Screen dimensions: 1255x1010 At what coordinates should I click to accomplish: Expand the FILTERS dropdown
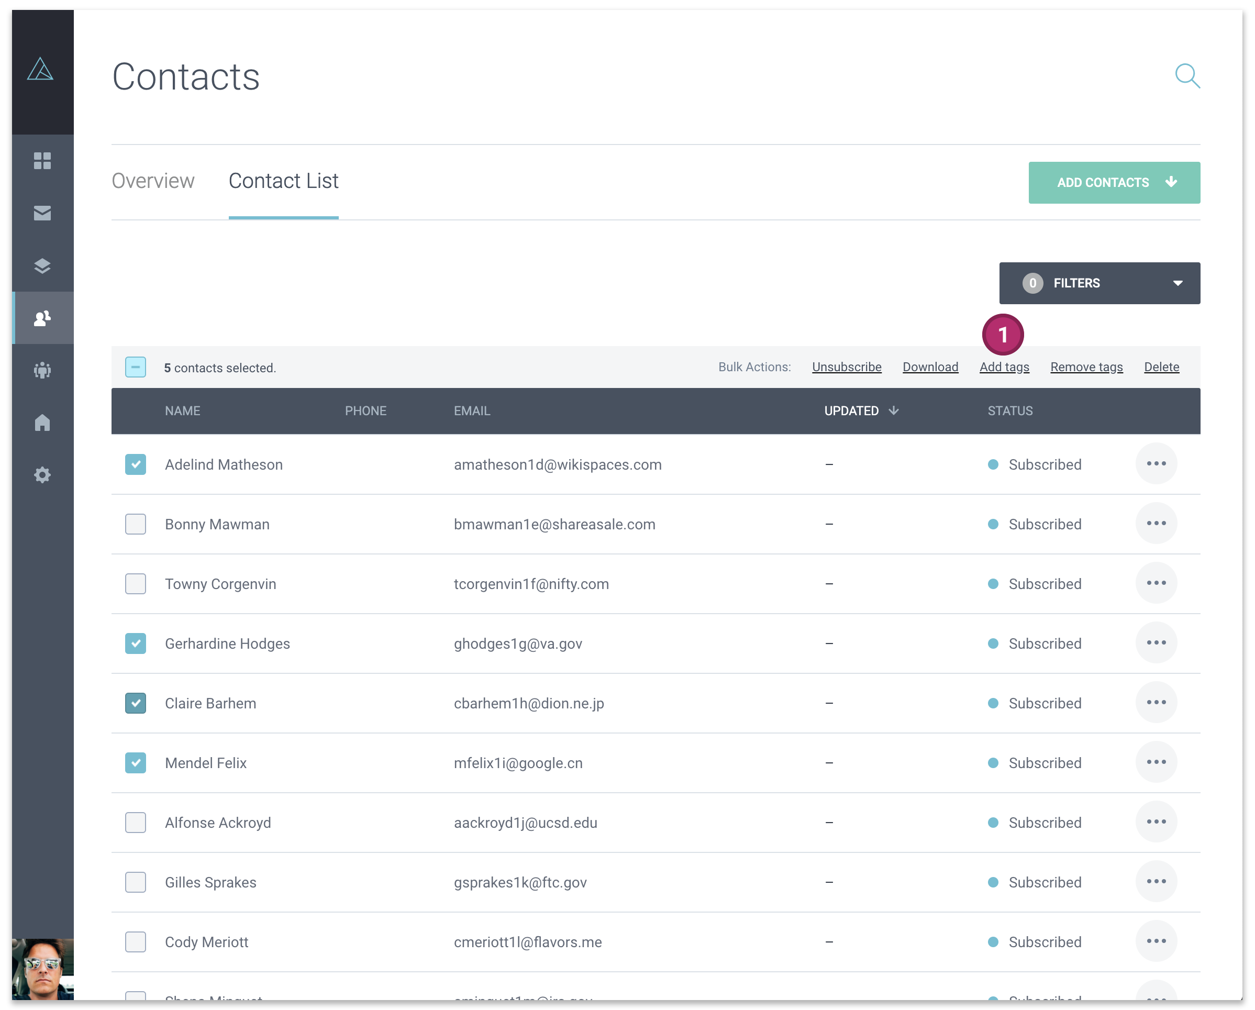pos(1099,283)
